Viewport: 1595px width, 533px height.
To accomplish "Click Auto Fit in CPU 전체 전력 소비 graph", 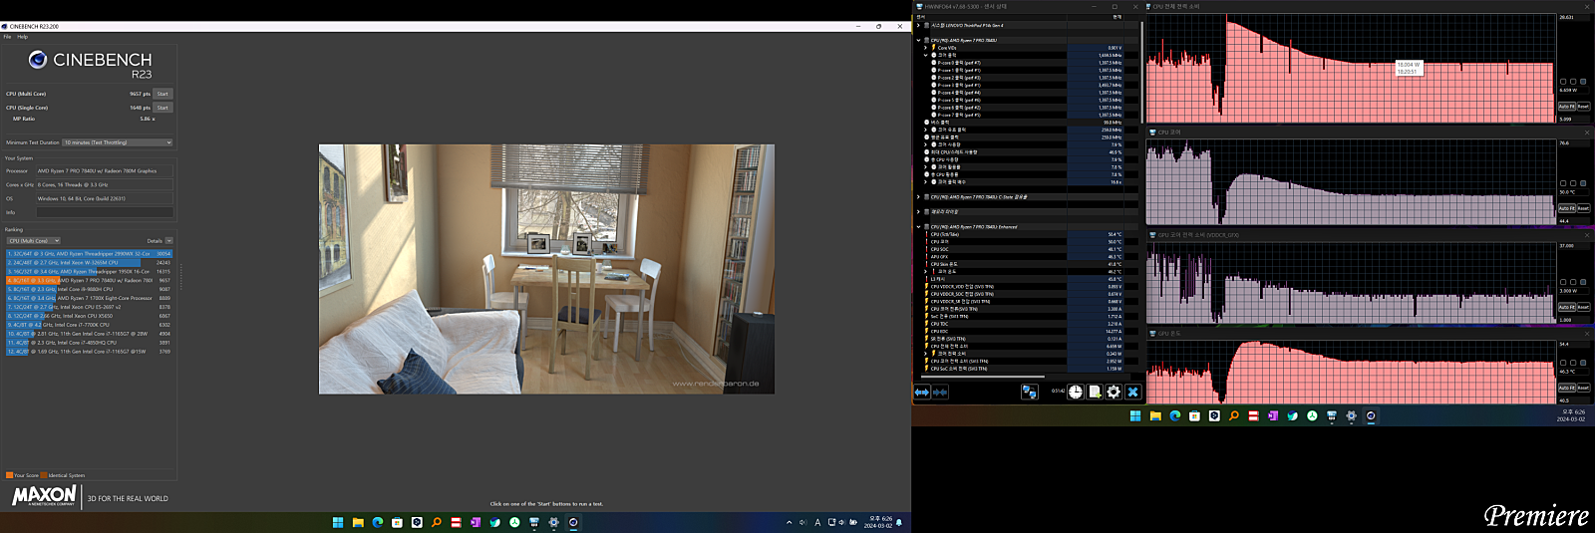I will (1566, 106).
